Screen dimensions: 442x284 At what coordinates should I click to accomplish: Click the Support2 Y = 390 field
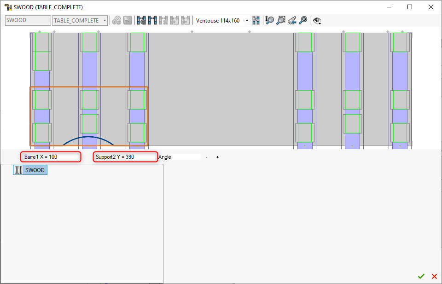(125, 157)
